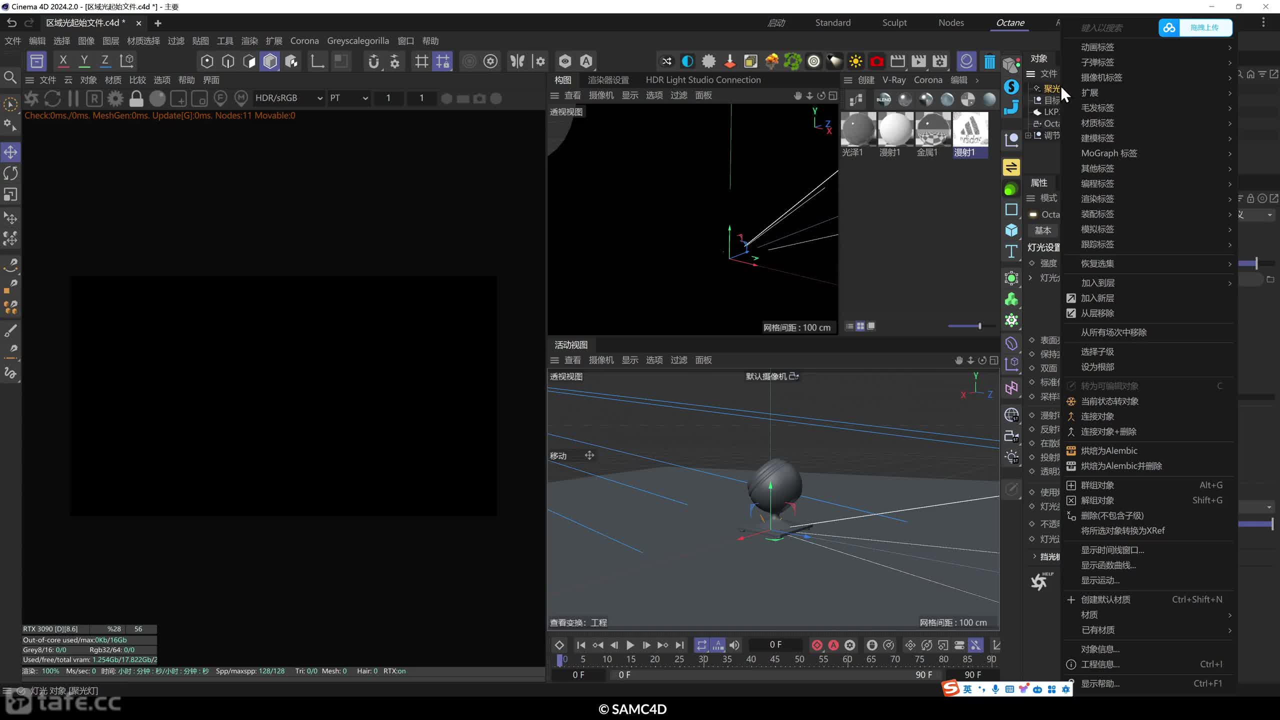Viewport: 1280px width, 720px height.
Task: Click the cube primitive icon in side palette
Action: pos(1011,230)
